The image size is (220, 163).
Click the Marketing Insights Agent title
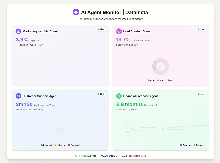tap(40, 31)
